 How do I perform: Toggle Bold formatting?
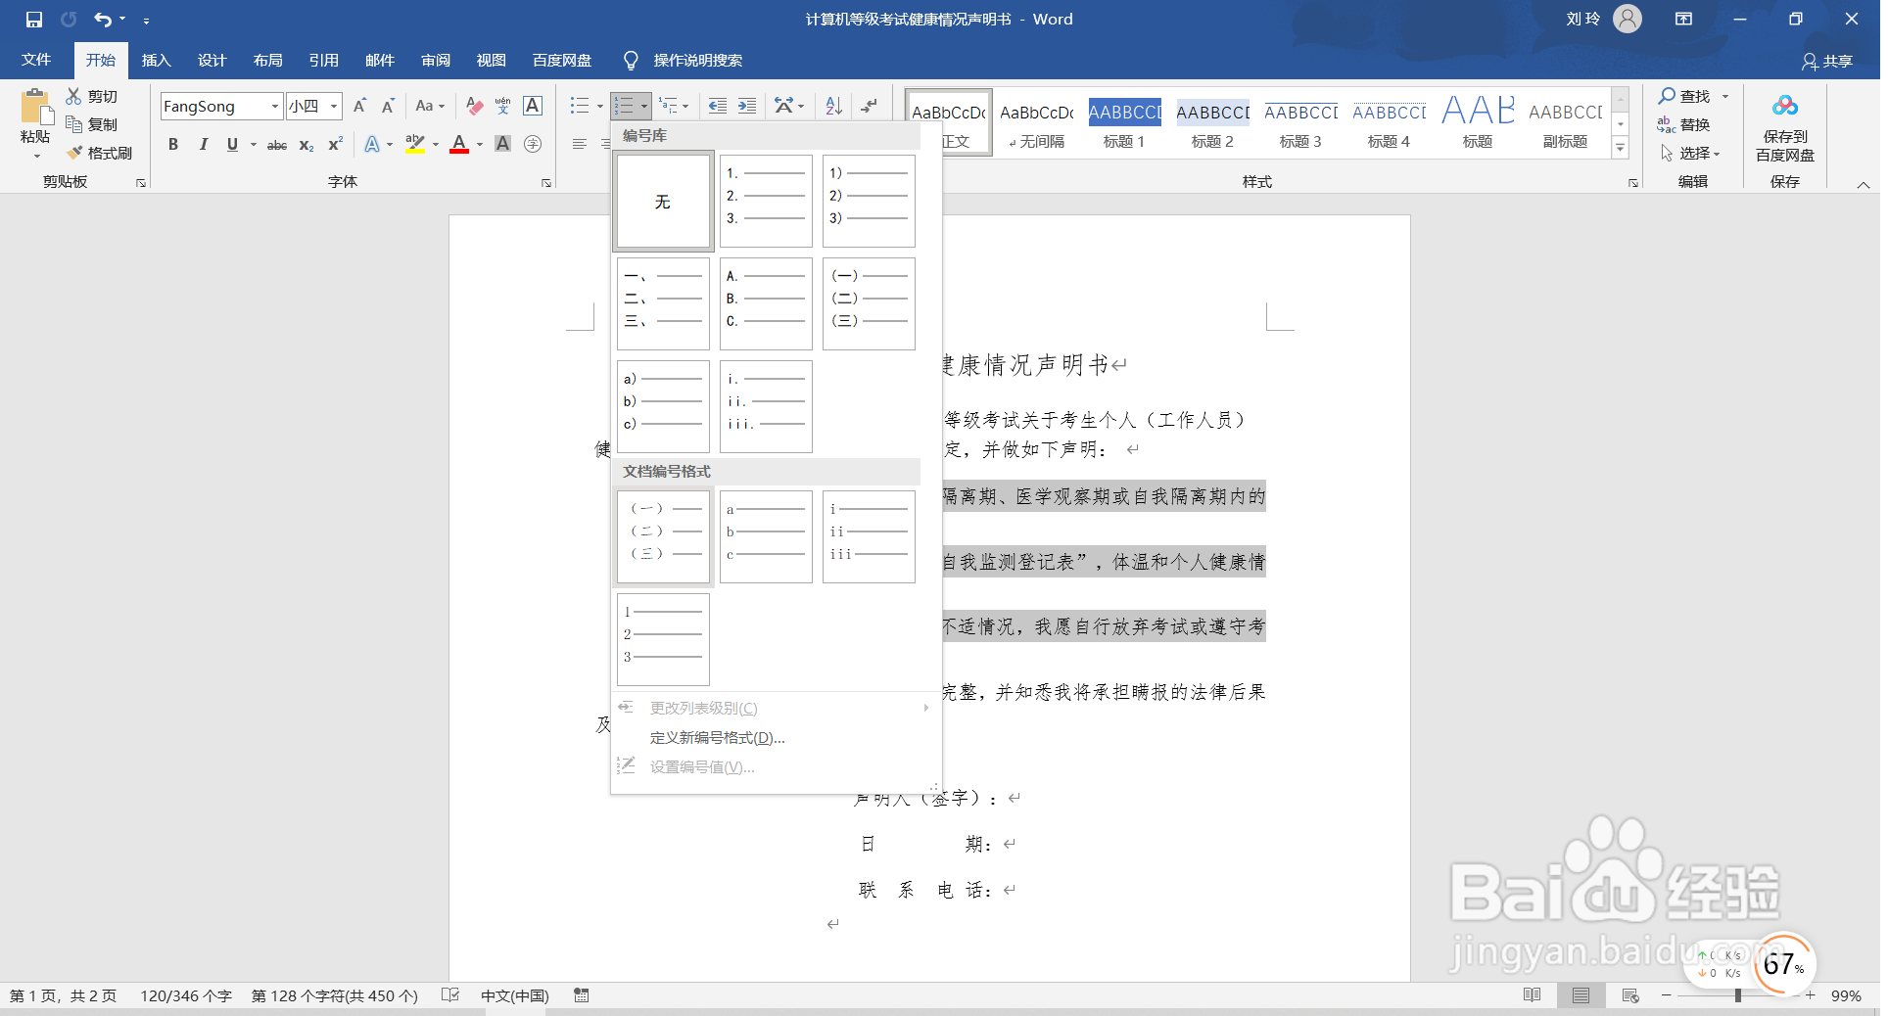coord(173,144)
